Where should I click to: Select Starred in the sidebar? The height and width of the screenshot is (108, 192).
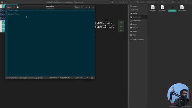(138, 10)
